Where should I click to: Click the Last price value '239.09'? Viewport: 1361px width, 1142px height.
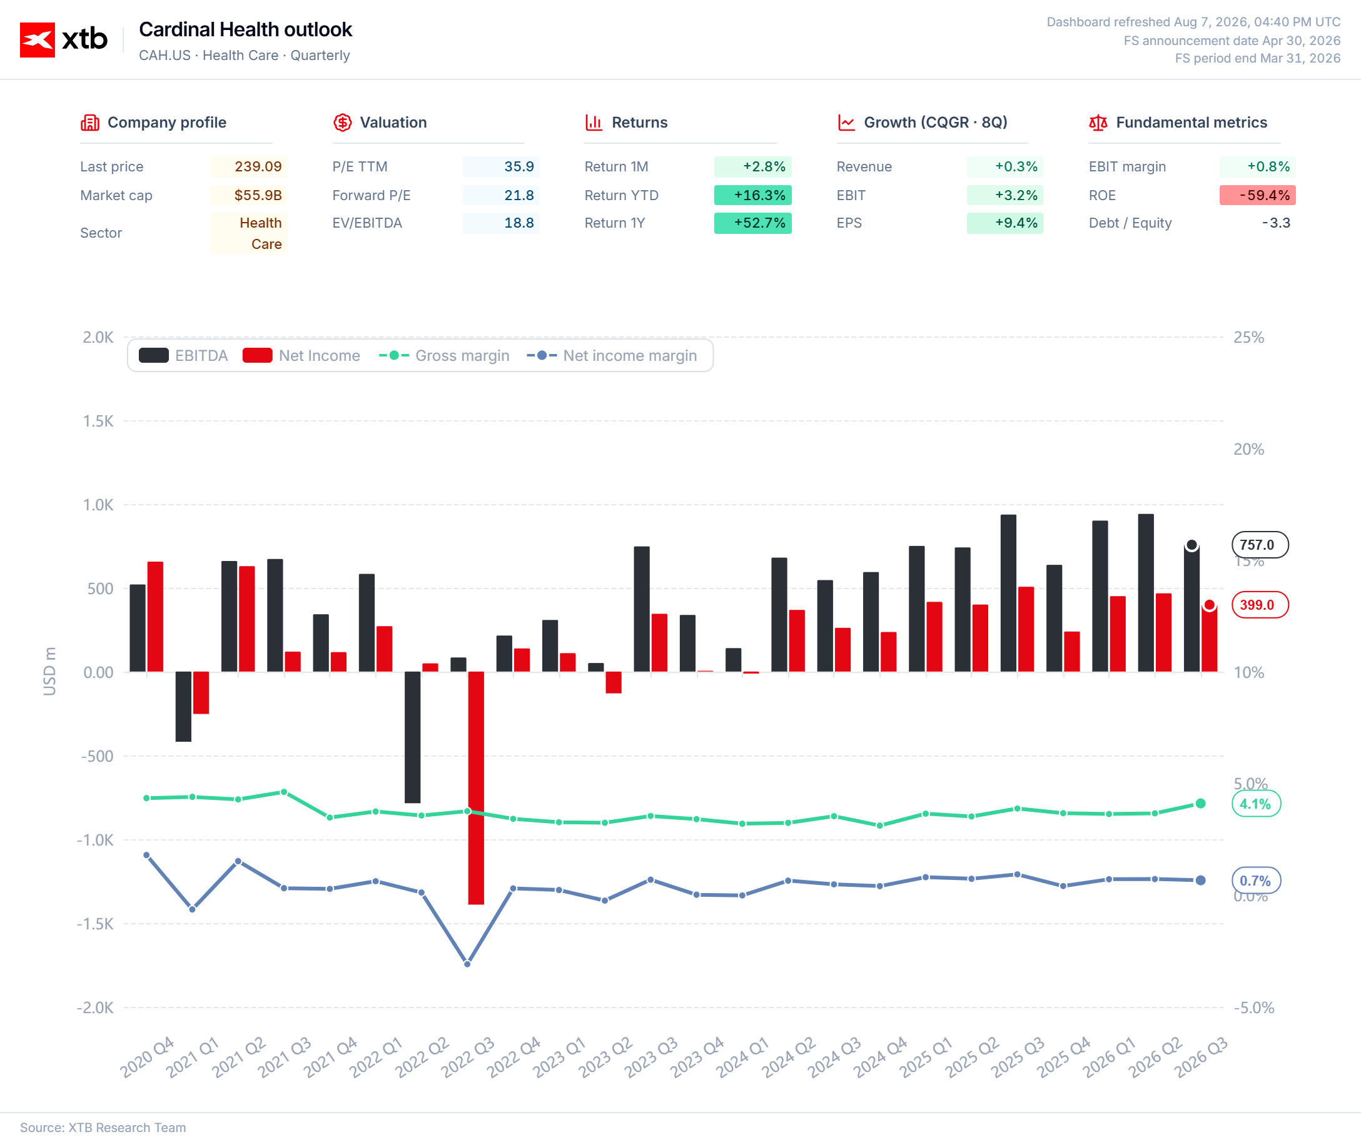248,166
